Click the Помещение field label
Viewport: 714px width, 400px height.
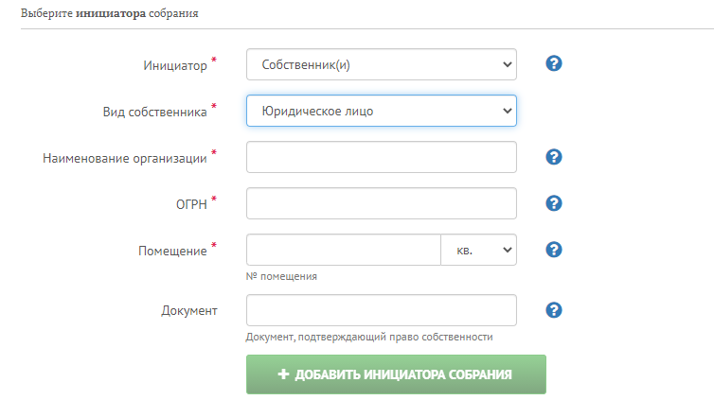(x=172, y=251)
